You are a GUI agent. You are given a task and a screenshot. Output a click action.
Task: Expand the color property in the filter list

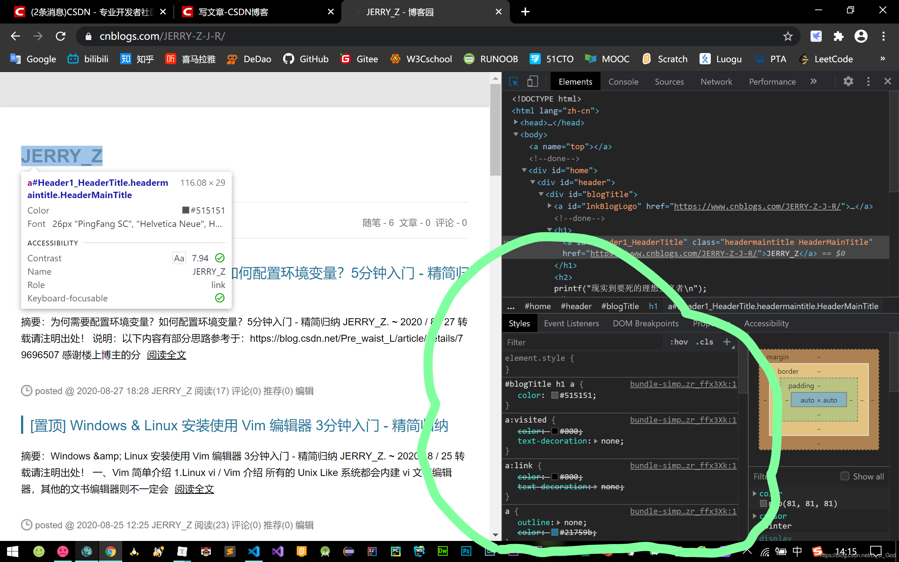pos(754,493)
